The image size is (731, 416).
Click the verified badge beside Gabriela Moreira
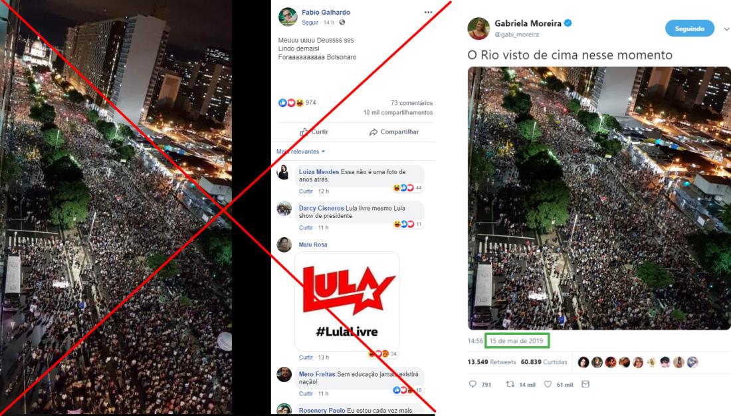568,23
